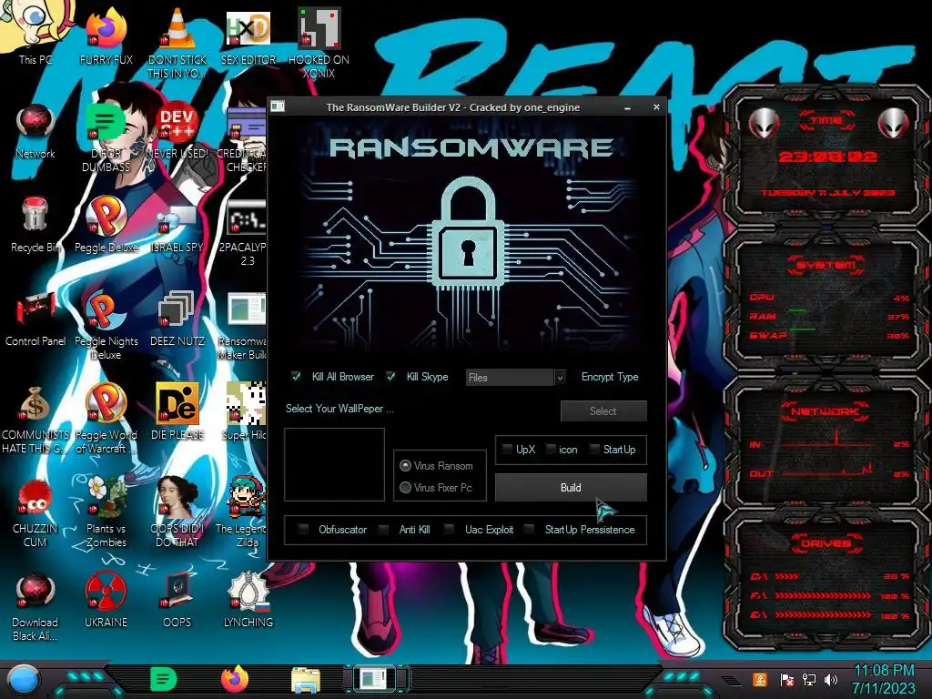
Task: Click the Encrypt Type label
Action: click(x=610, y=377)
